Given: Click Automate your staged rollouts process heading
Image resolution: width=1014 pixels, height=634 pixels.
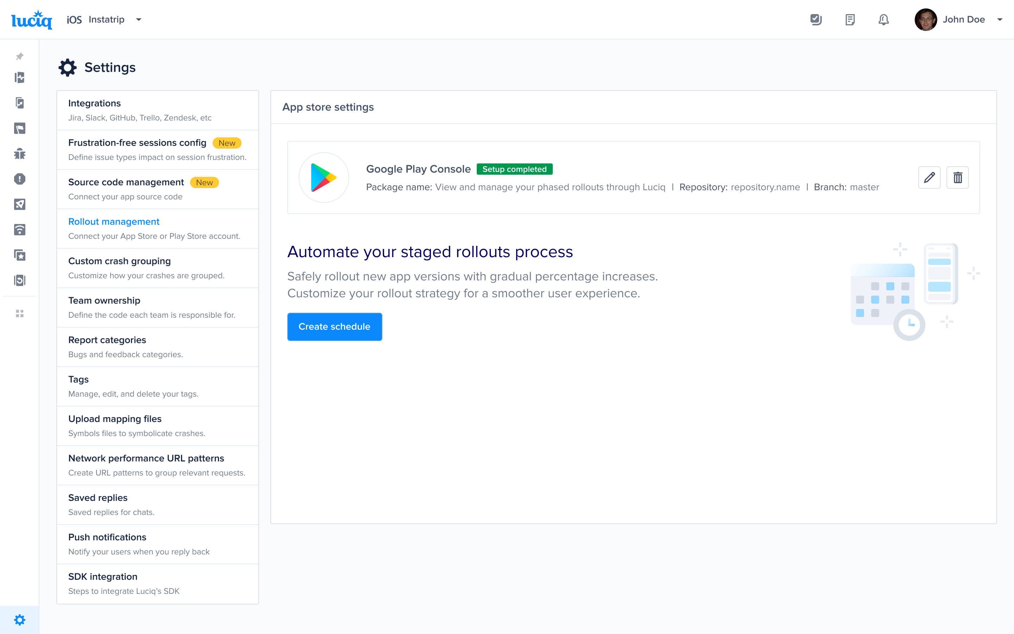Looking at the screenshot, I should click(430, 251).
